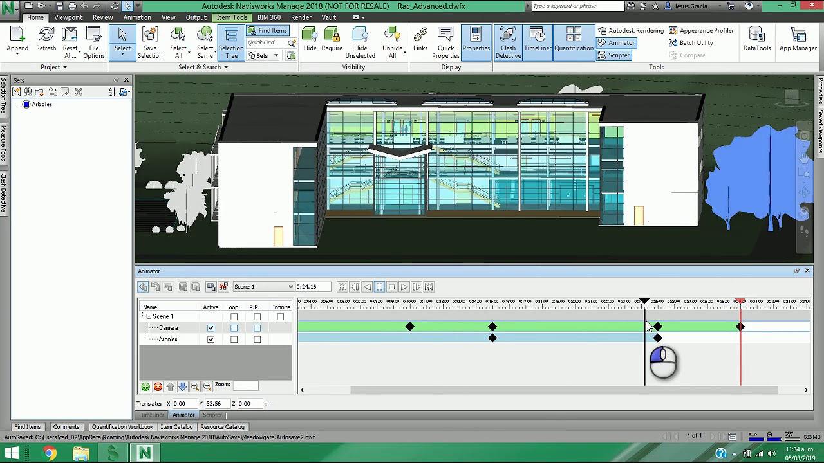Open the Find Items bottom panel tab
Viewport: 824px width, 463px height.
27,427
